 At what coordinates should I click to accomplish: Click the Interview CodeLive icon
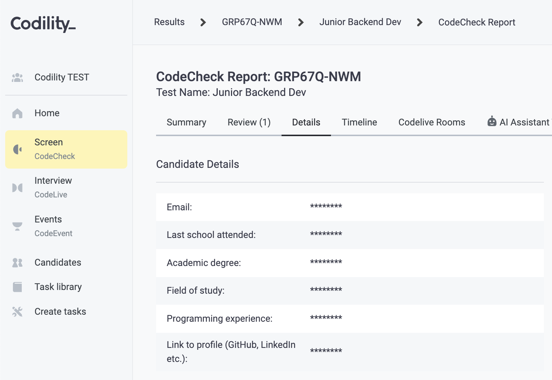tap(17, 188)
